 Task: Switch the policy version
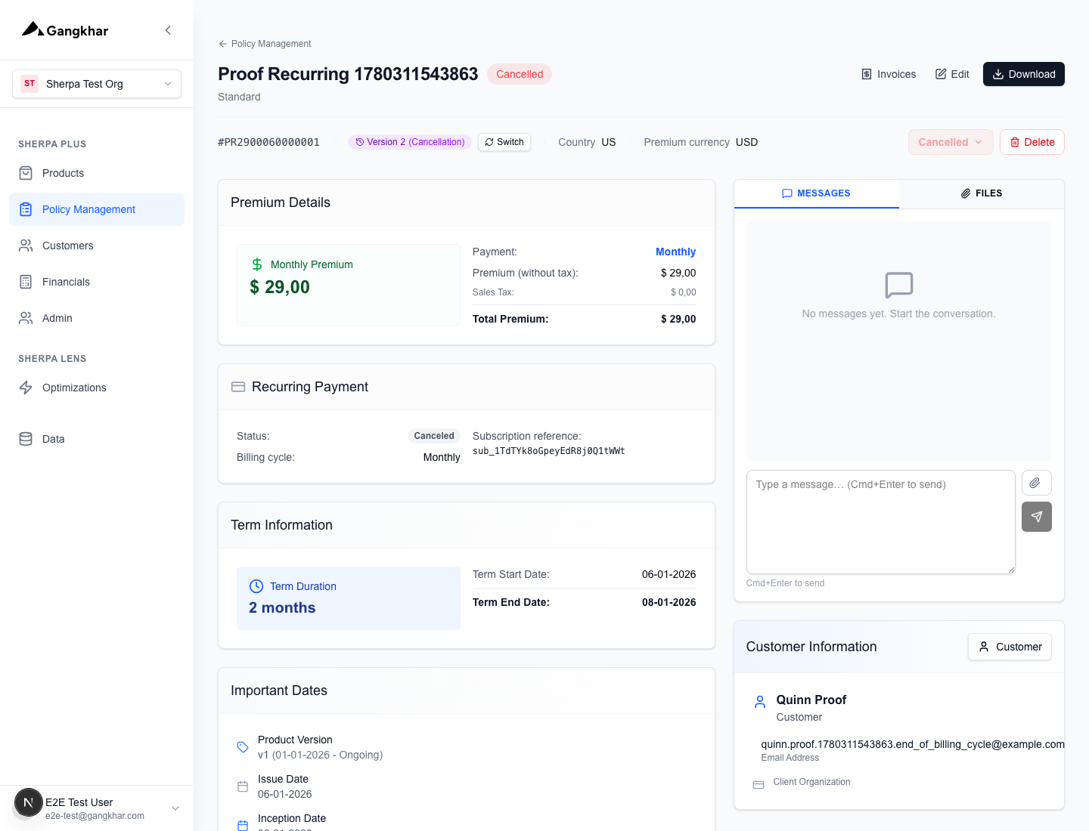(x=504, y=142)
